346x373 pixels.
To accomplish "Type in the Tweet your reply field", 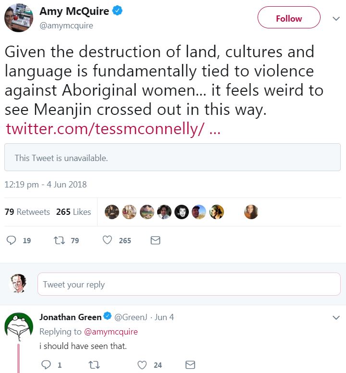I will click(x=189, y=284).
